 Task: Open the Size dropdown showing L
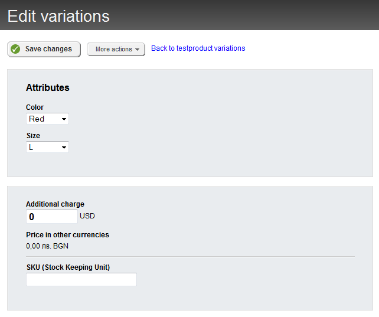pos(47,147)
